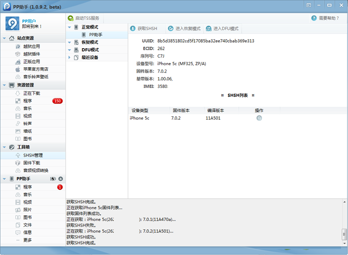Click the PP助手 logo in the title bar

click(7, 6)
